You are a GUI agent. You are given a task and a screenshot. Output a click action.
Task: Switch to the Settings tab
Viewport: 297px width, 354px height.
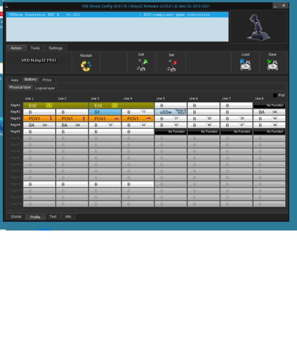56,48
